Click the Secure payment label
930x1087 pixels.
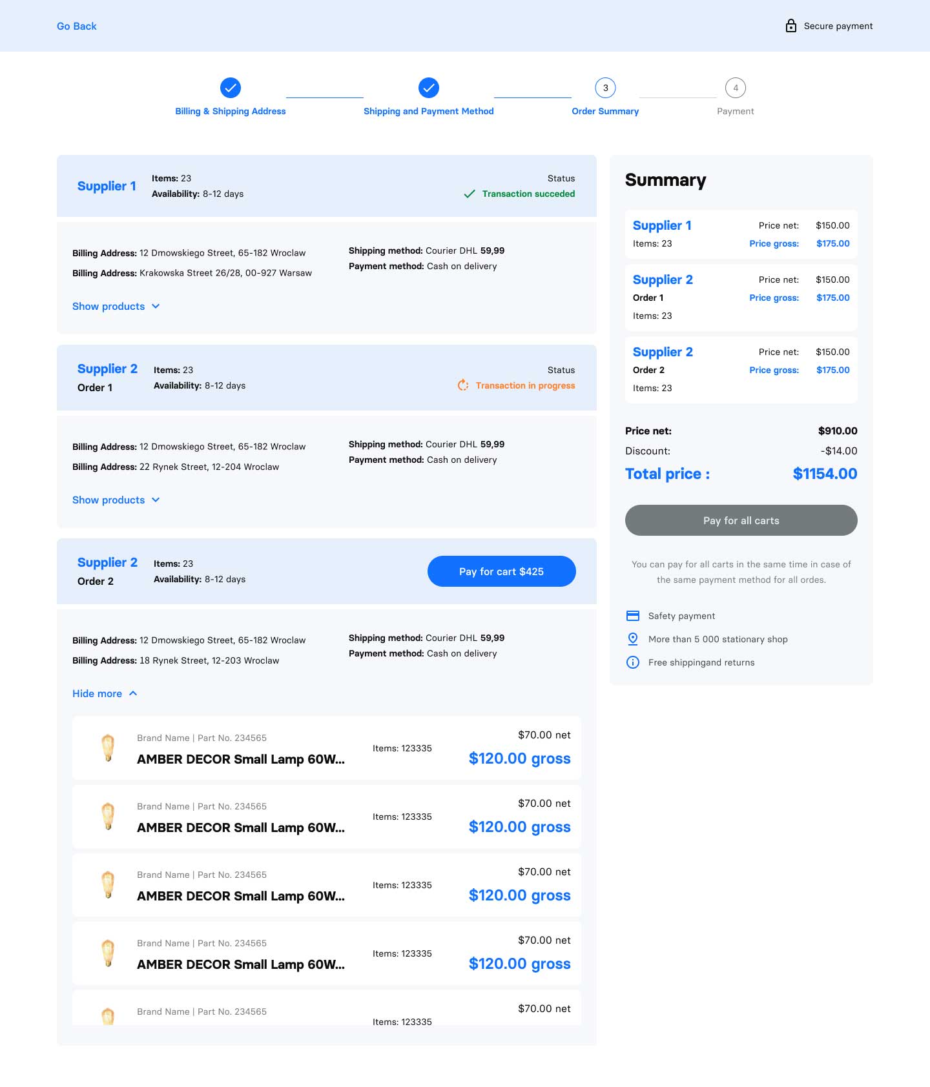[x=838, y=26]
